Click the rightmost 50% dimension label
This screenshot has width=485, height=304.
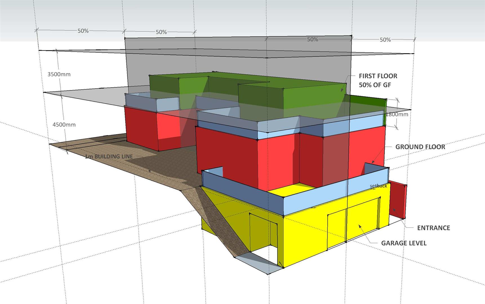tap(385, 40)
